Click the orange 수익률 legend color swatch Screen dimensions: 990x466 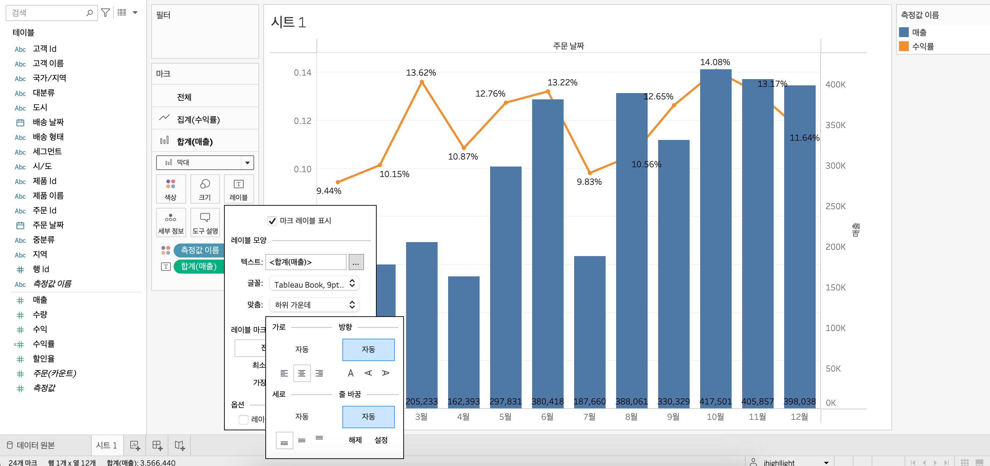coord(904,47)
